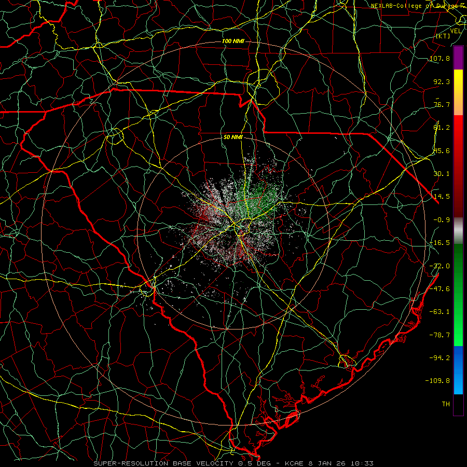This screenshot has height=467, width=467.
Task: Pick the purple segment of the velocity scale
Action: coord(458,58)
